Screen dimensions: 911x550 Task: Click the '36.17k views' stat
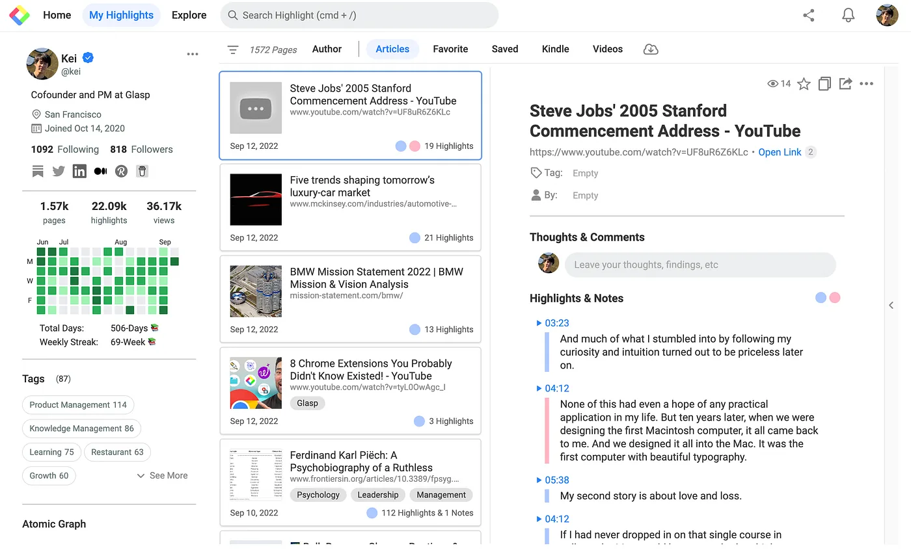point(164,213)
